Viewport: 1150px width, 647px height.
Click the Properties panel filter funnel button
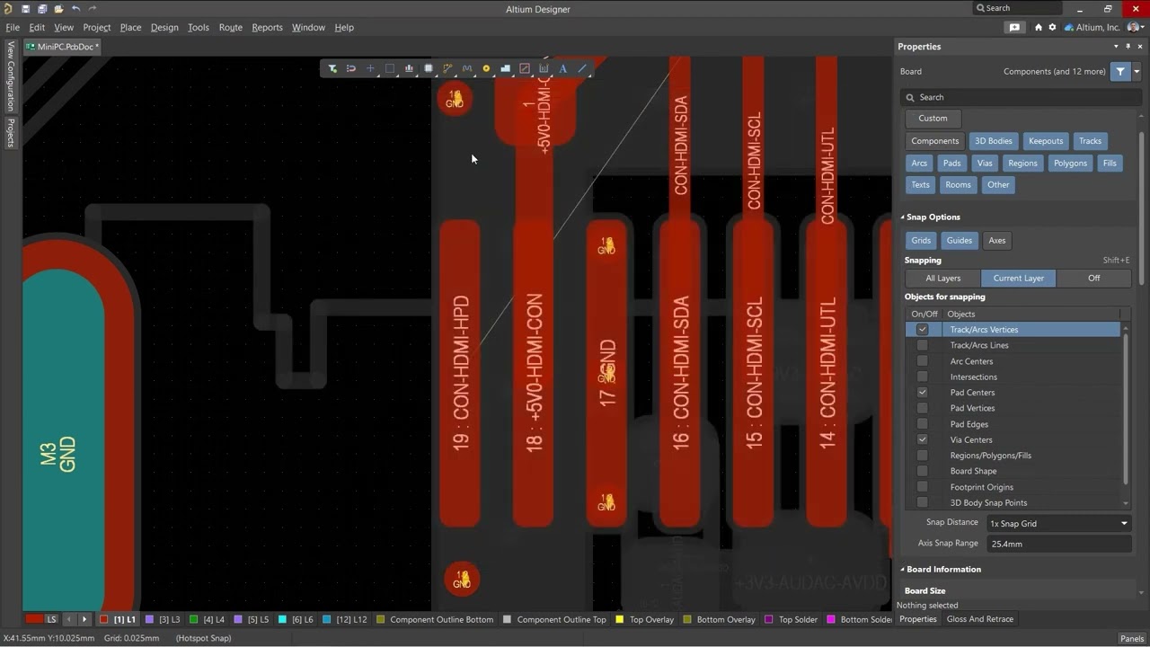(1119, 72)
